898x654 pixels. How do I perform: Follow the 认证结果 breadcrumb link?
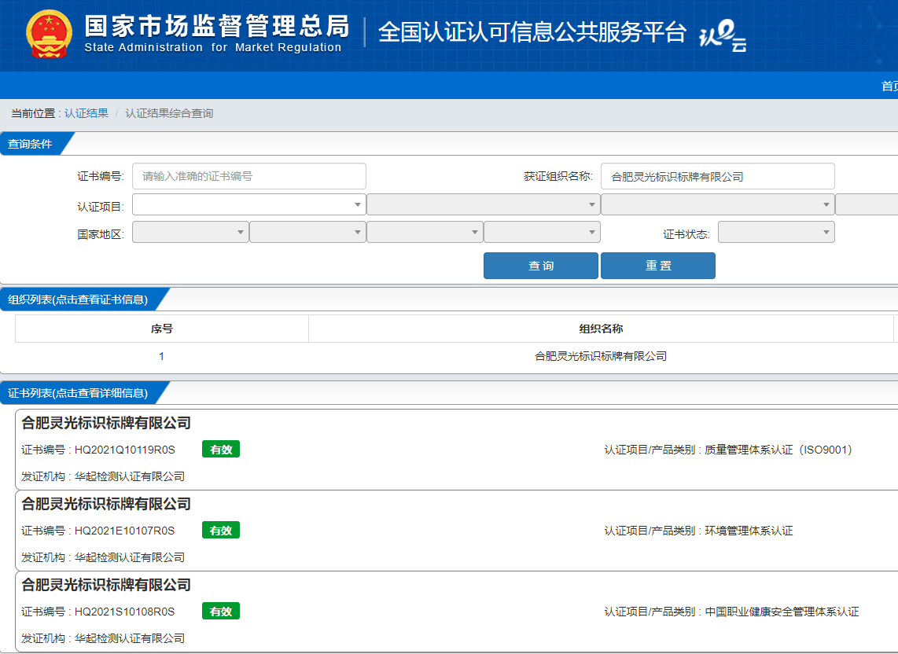click(86, 113)
